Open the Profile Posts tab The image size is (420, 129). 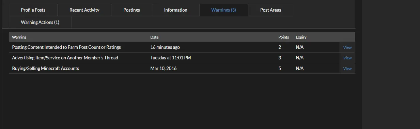(x=33, y=10)
